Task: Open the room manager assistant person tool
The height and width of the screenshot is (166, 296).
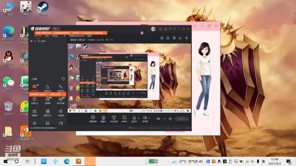Action: 47,87
